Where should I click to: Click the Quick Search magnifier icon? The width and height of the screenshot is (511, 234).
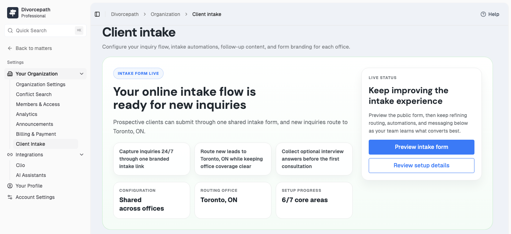pyautogui.click(x=11, y=30)
